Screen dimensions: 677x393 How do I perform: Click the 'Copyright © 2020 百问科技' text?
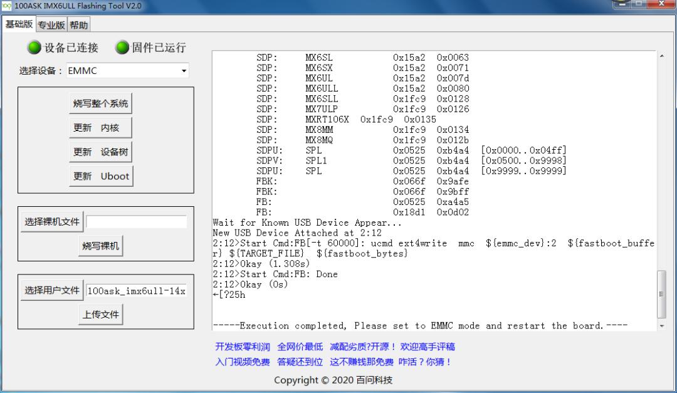coord(333,380)
